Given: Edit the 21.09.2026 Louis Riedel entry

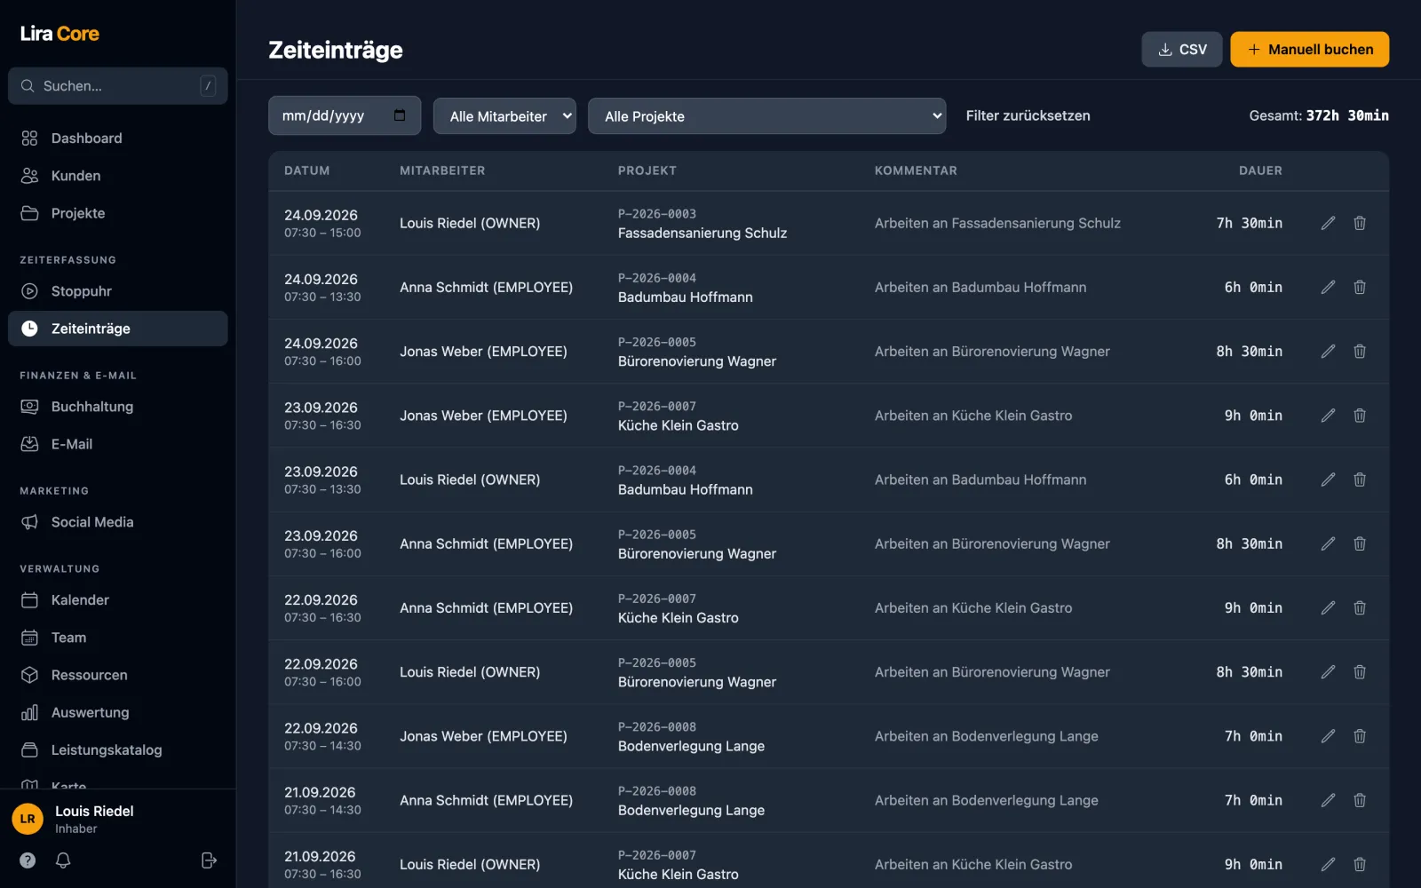Looking at the screenshot, I should coord(1328,864).
